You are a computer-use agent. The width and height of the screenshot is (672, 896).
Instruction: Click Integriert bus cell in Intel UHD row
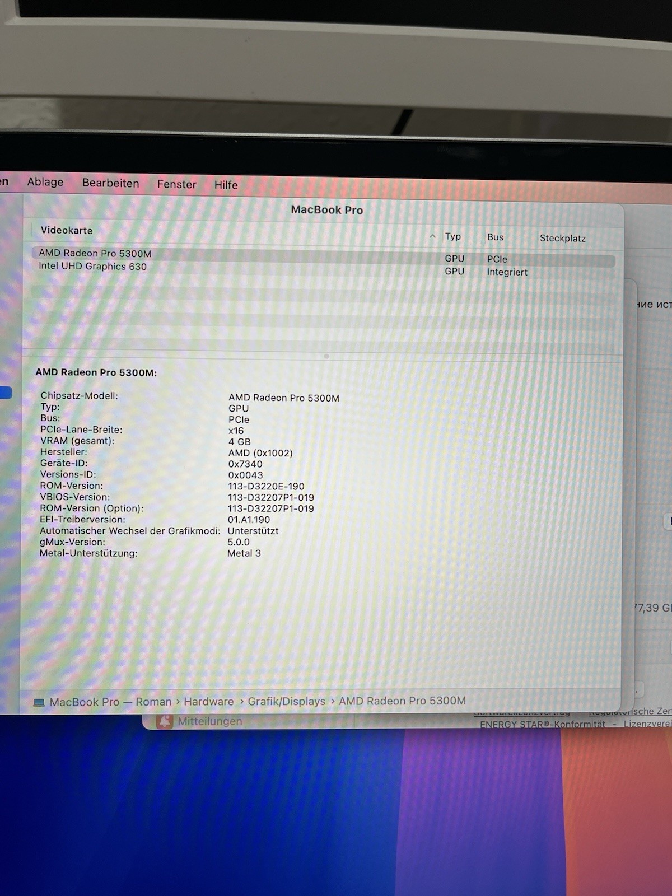coord(507,272)
